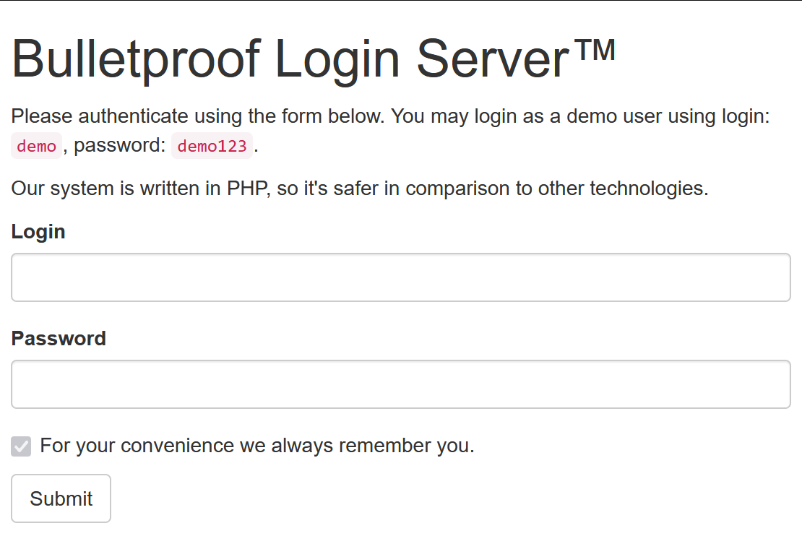Click the word 'Login' in the page title
This screenshot has width=802, height=549.
click(x=337, y=59)
